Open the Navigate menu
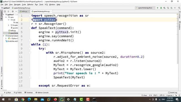The image size is (181, 102). [17, 5]
